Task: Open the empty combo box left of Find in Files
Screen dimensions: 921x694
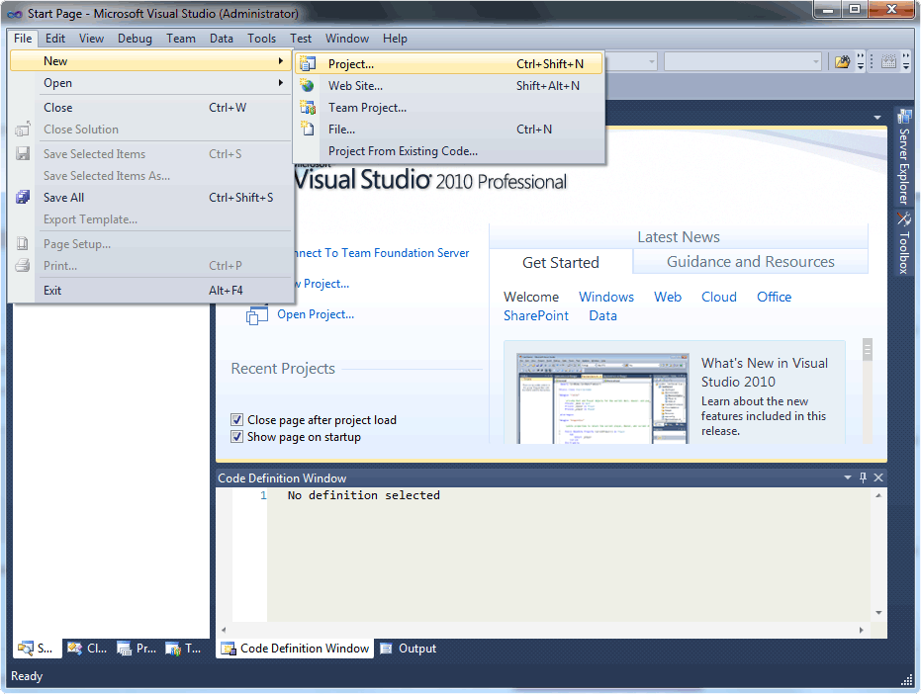Action: click(x=742, y=61)
